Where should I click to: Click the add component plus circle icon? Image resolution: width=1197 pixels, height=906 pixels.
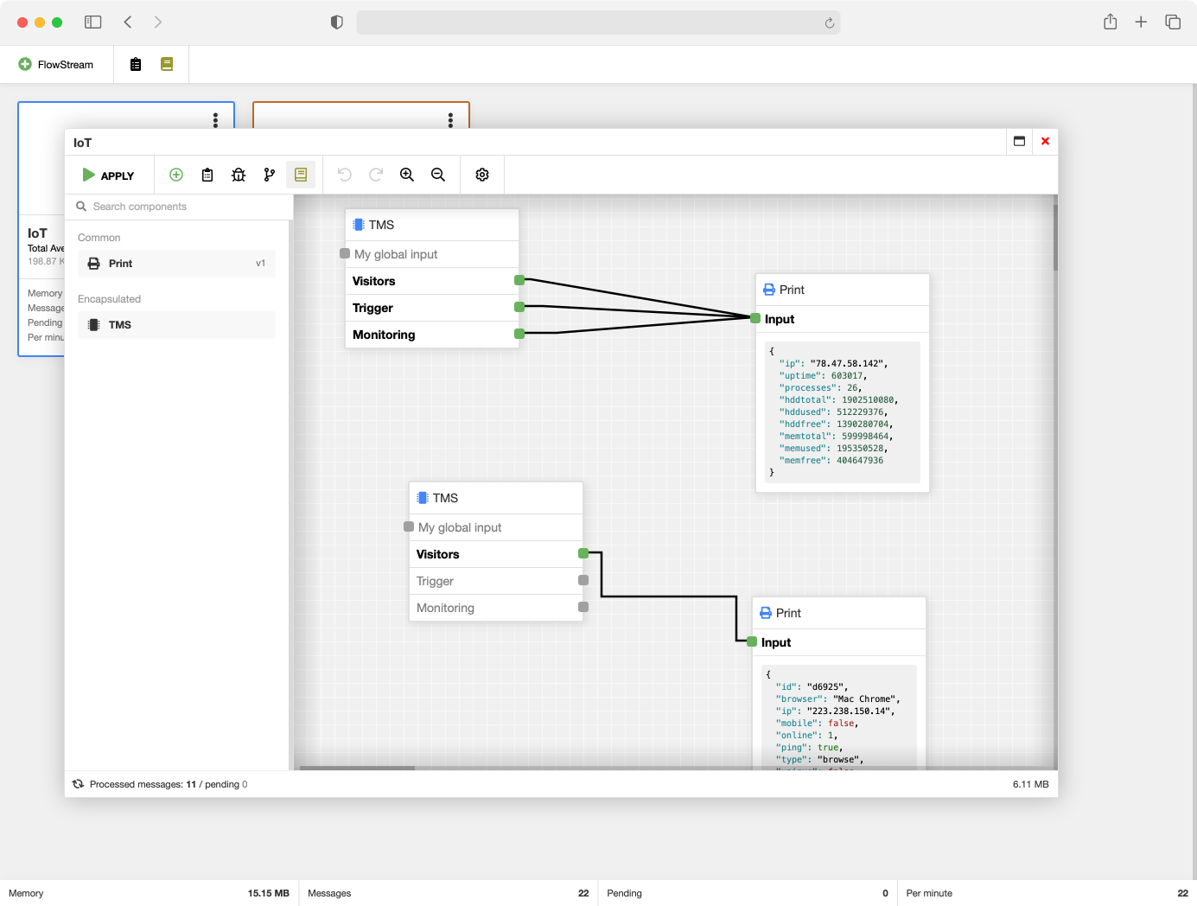[x=176, y=175]
